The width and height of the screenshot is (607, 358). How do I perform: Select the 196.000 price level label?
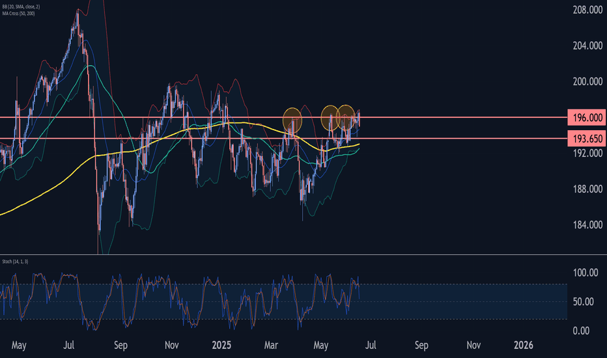(587, 117)
